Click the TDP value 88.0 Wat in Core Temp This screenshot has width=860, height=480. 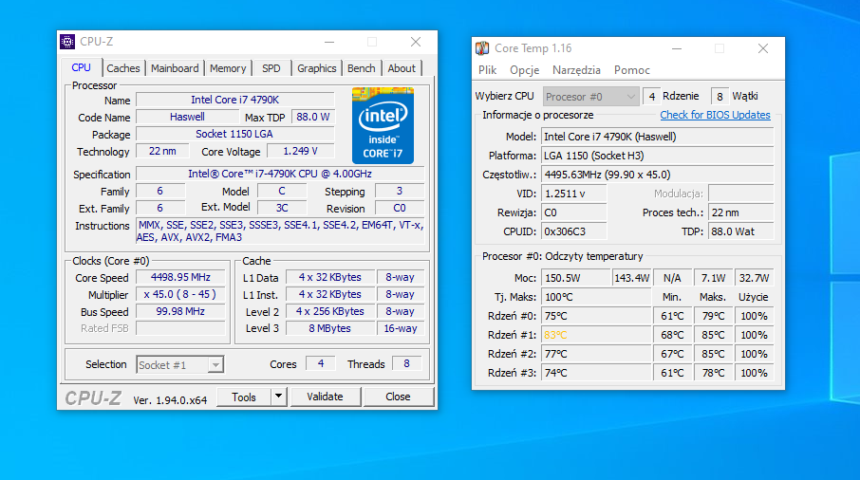[741, 231]
